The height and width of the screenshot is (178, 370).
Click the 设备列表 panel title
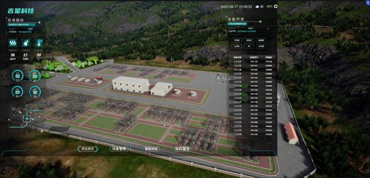[x=235, y=19]
